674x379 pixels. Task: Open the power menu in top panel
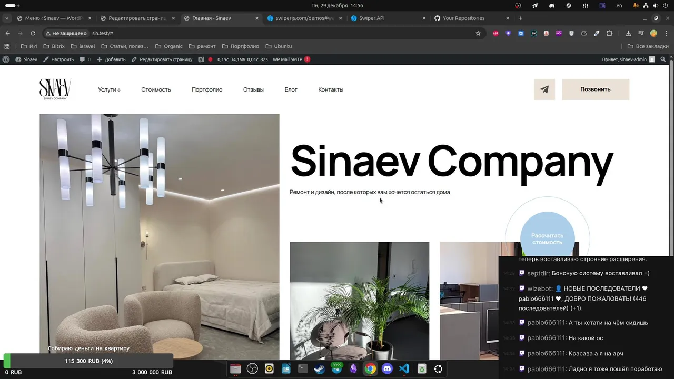tap(666, 5)
